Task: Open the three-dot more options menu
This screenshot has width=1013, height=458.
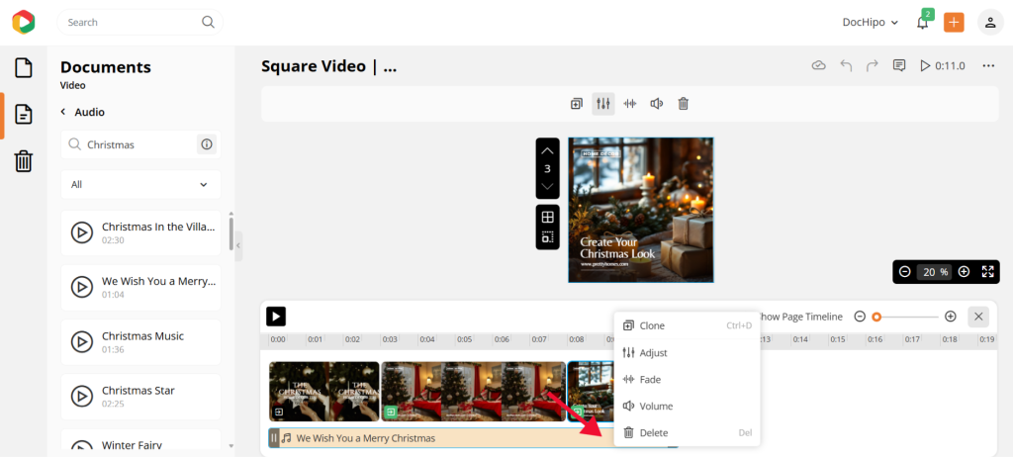Action: [x=988, y=66]
